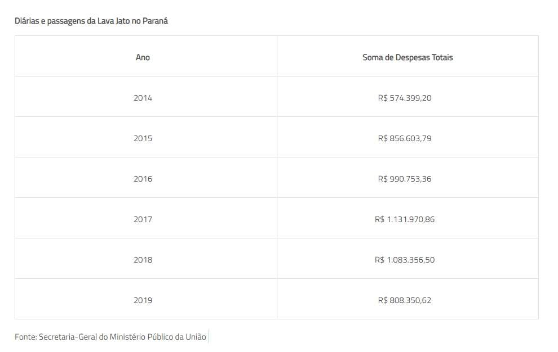558x352 pixels.
Task: Click the R$ 574.399,20 amount
Action: pyautogui.click(x=405, y=98)
